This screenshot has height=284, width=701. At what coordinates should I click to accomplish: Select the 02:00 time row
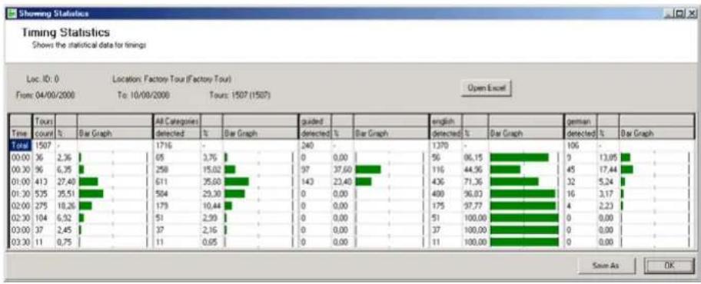(x=21, y=206)
